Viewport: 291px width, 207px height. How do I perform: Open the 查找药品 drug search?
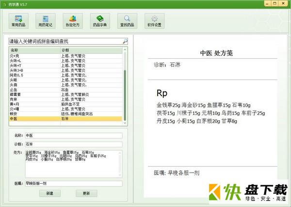point(127,21)
